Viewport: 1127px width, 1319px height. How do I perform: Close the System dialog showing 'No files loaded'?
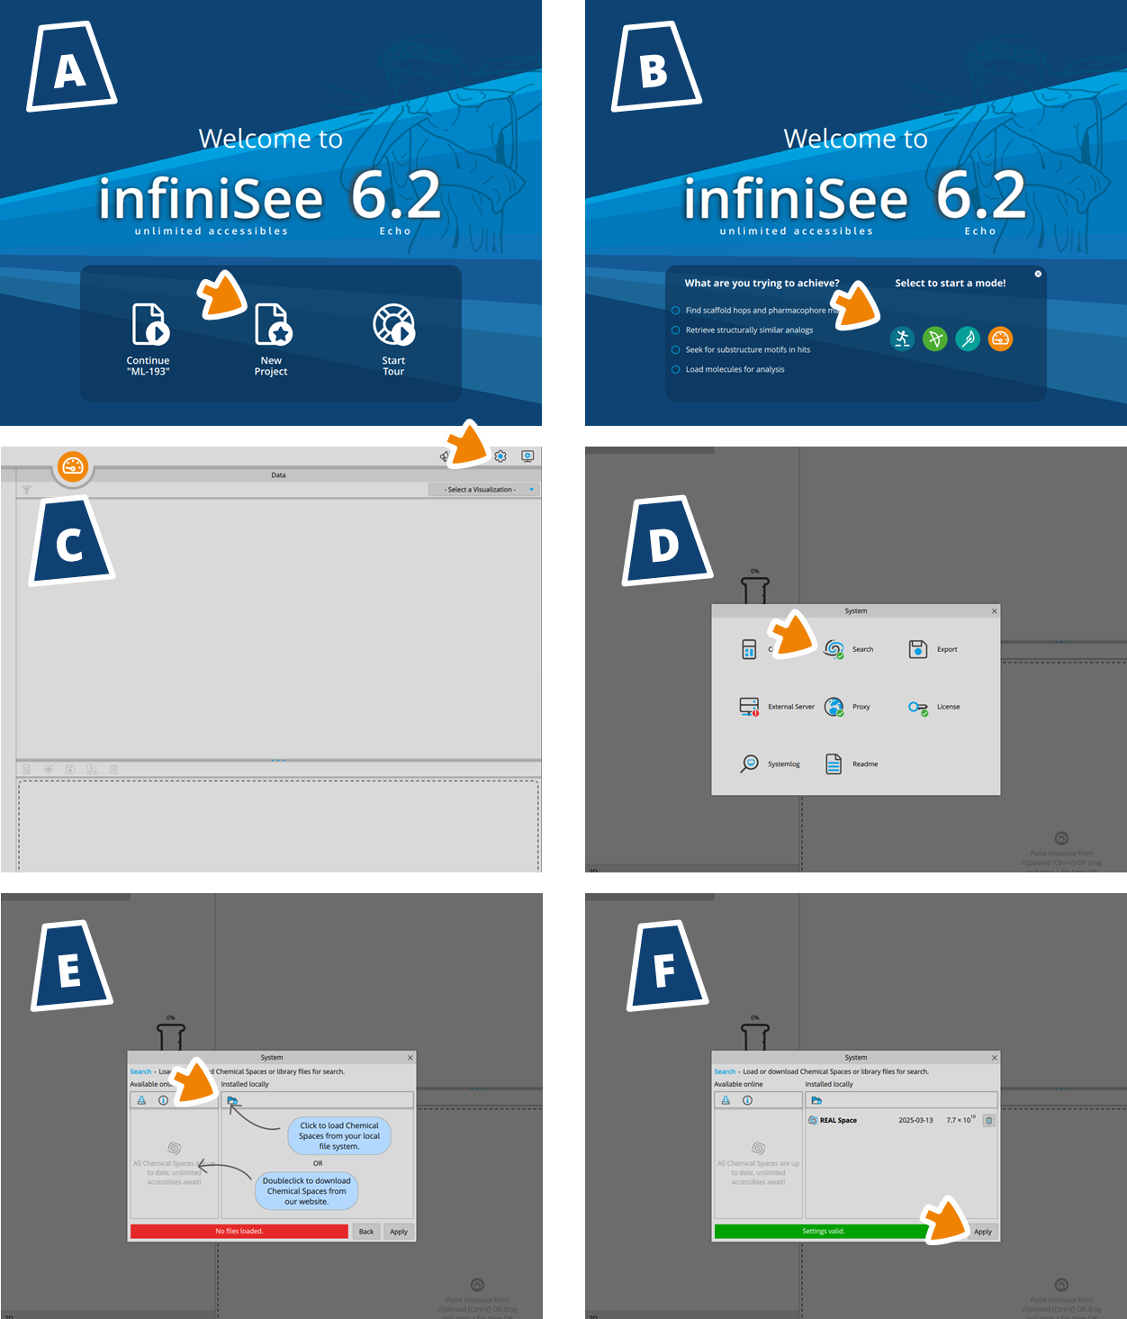pyautogui.click(x=410, y=1058)
